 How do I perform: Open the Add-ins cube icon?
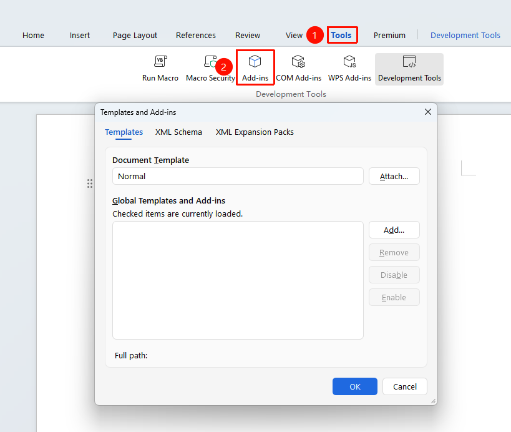[x=255, y=61]
